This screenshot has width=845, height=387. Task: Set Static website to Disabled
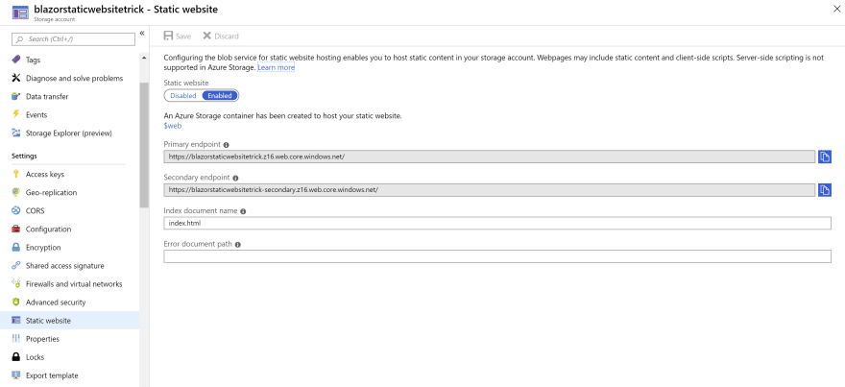click(183, 95)
